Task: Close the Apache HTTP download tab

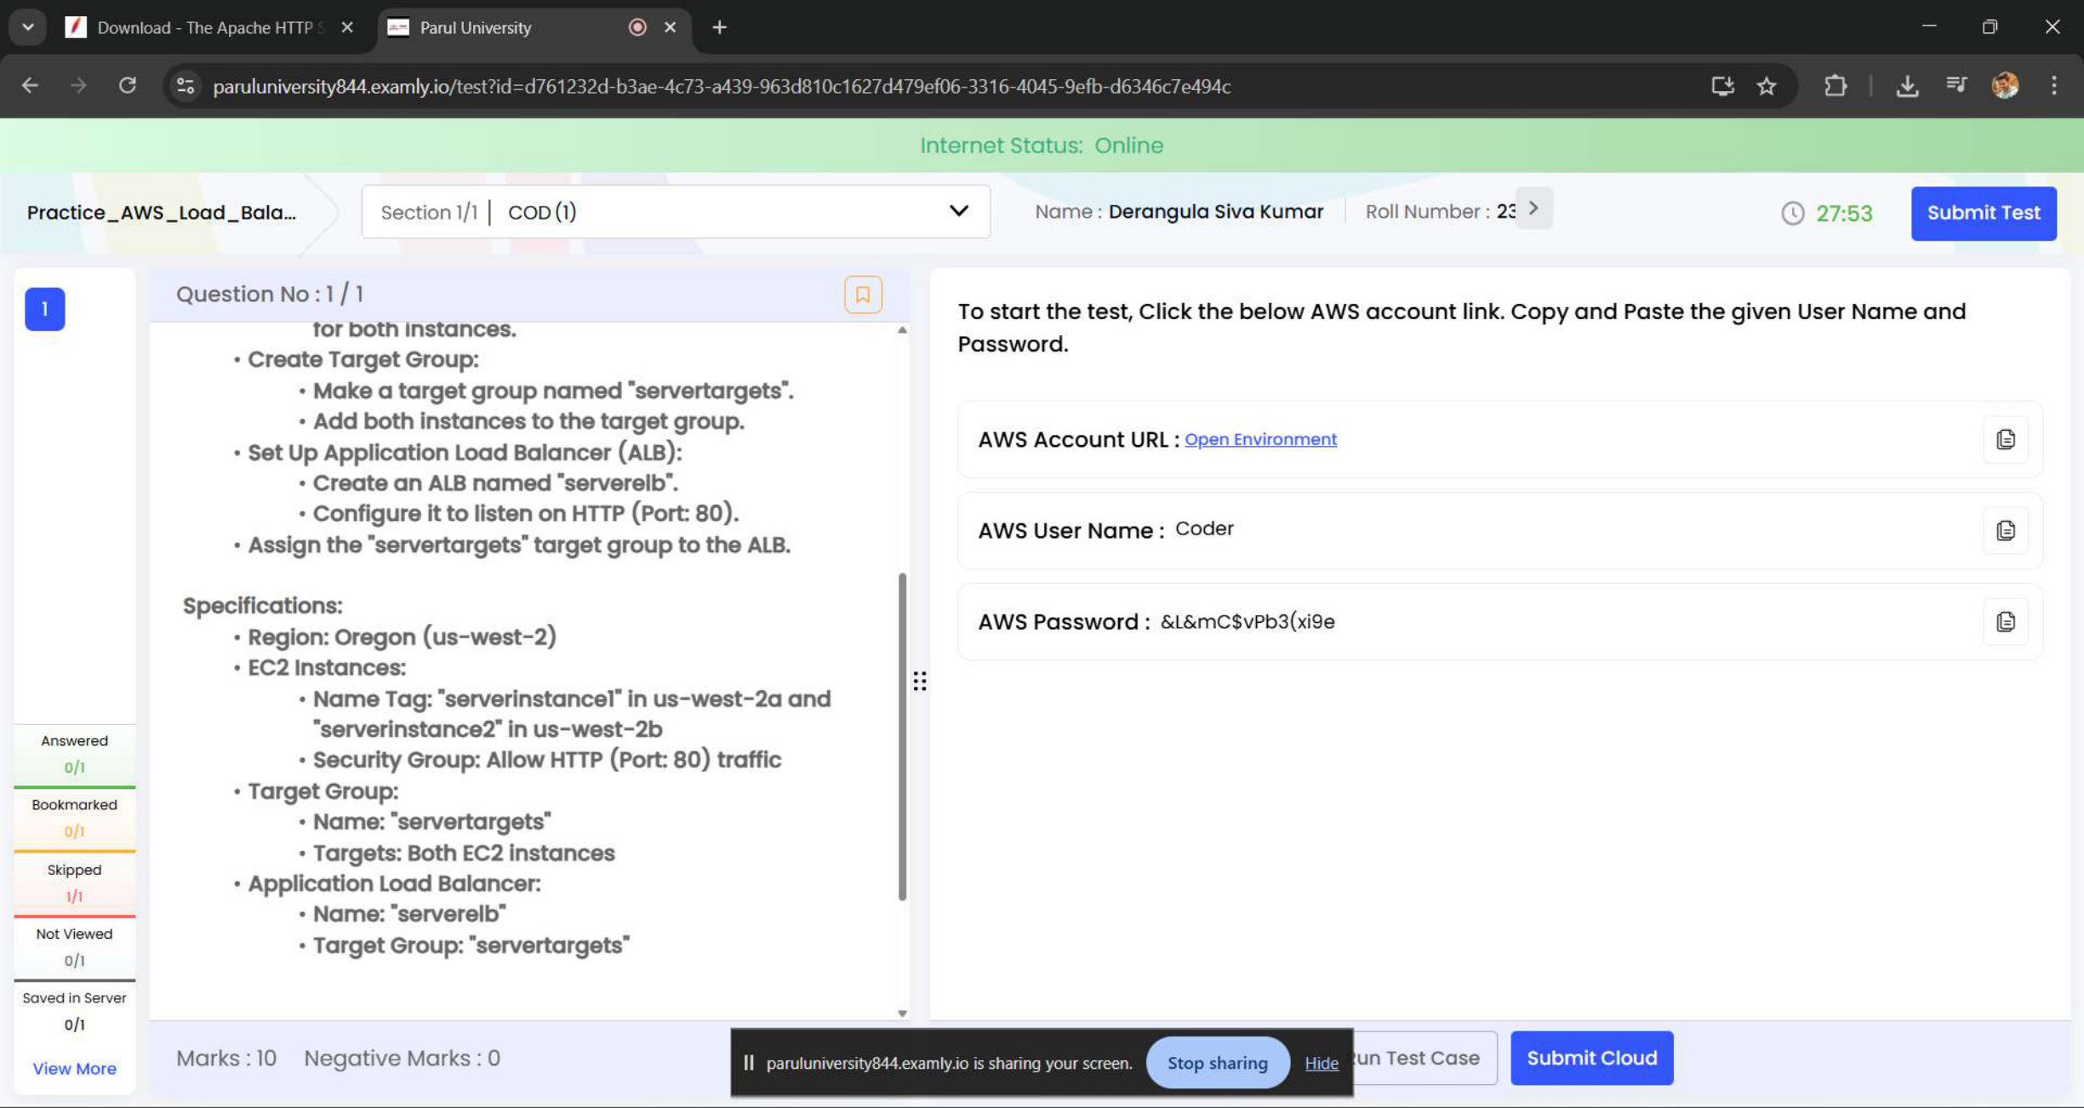Action: [347, 27]
